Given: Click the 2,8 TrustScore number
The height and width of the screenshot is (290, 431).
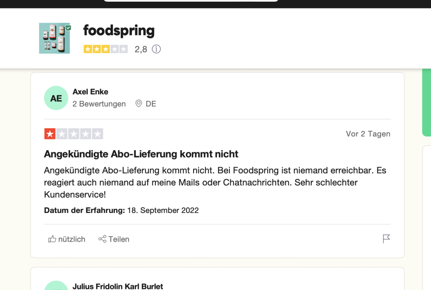Looking at the screenshot, I should click(141, 50).
